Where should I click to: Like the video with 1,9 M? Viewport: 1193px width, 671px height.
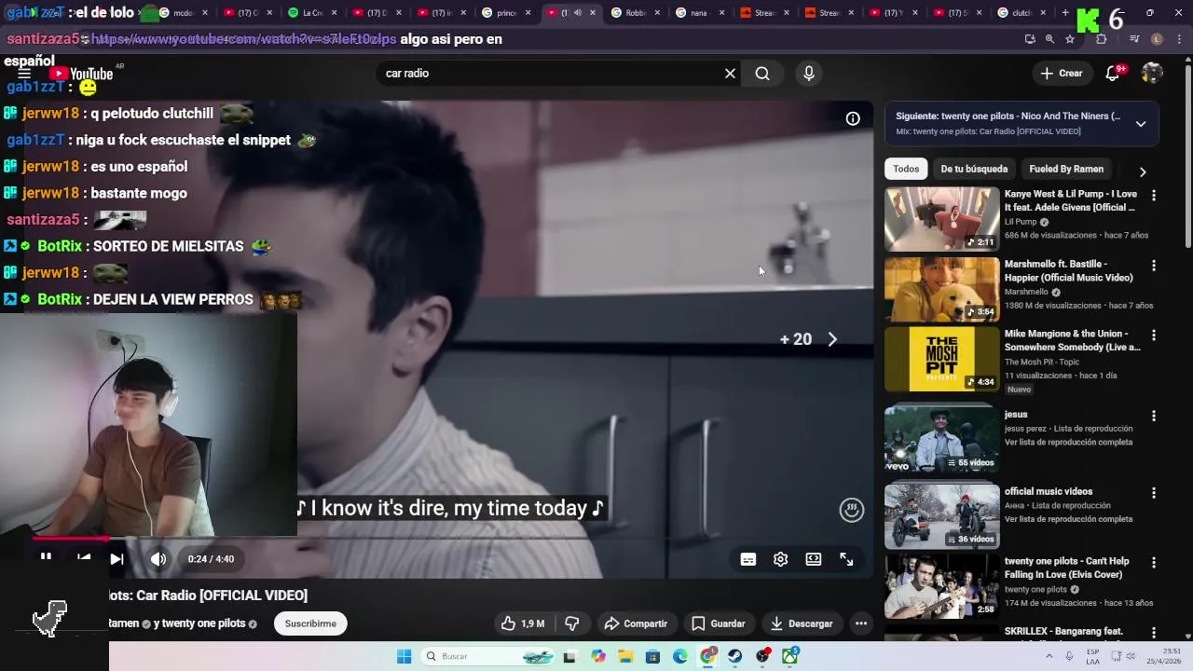click(x=523, y=623)
